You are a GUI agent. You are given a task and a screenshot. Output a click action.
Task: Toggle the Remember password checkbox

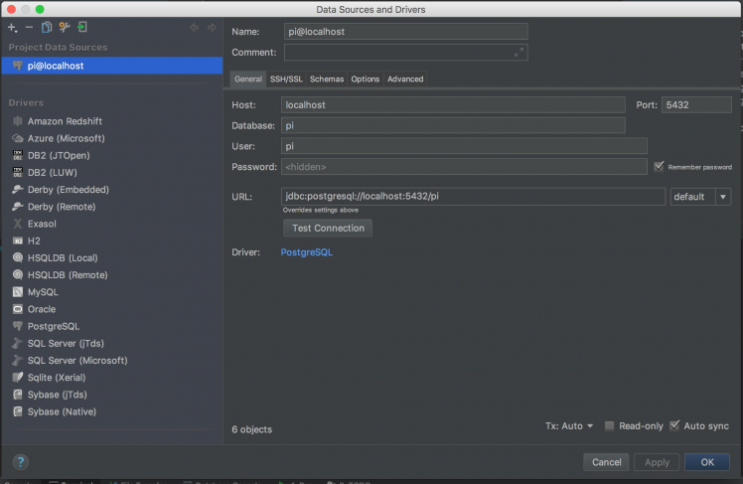[x=659, y=166]
